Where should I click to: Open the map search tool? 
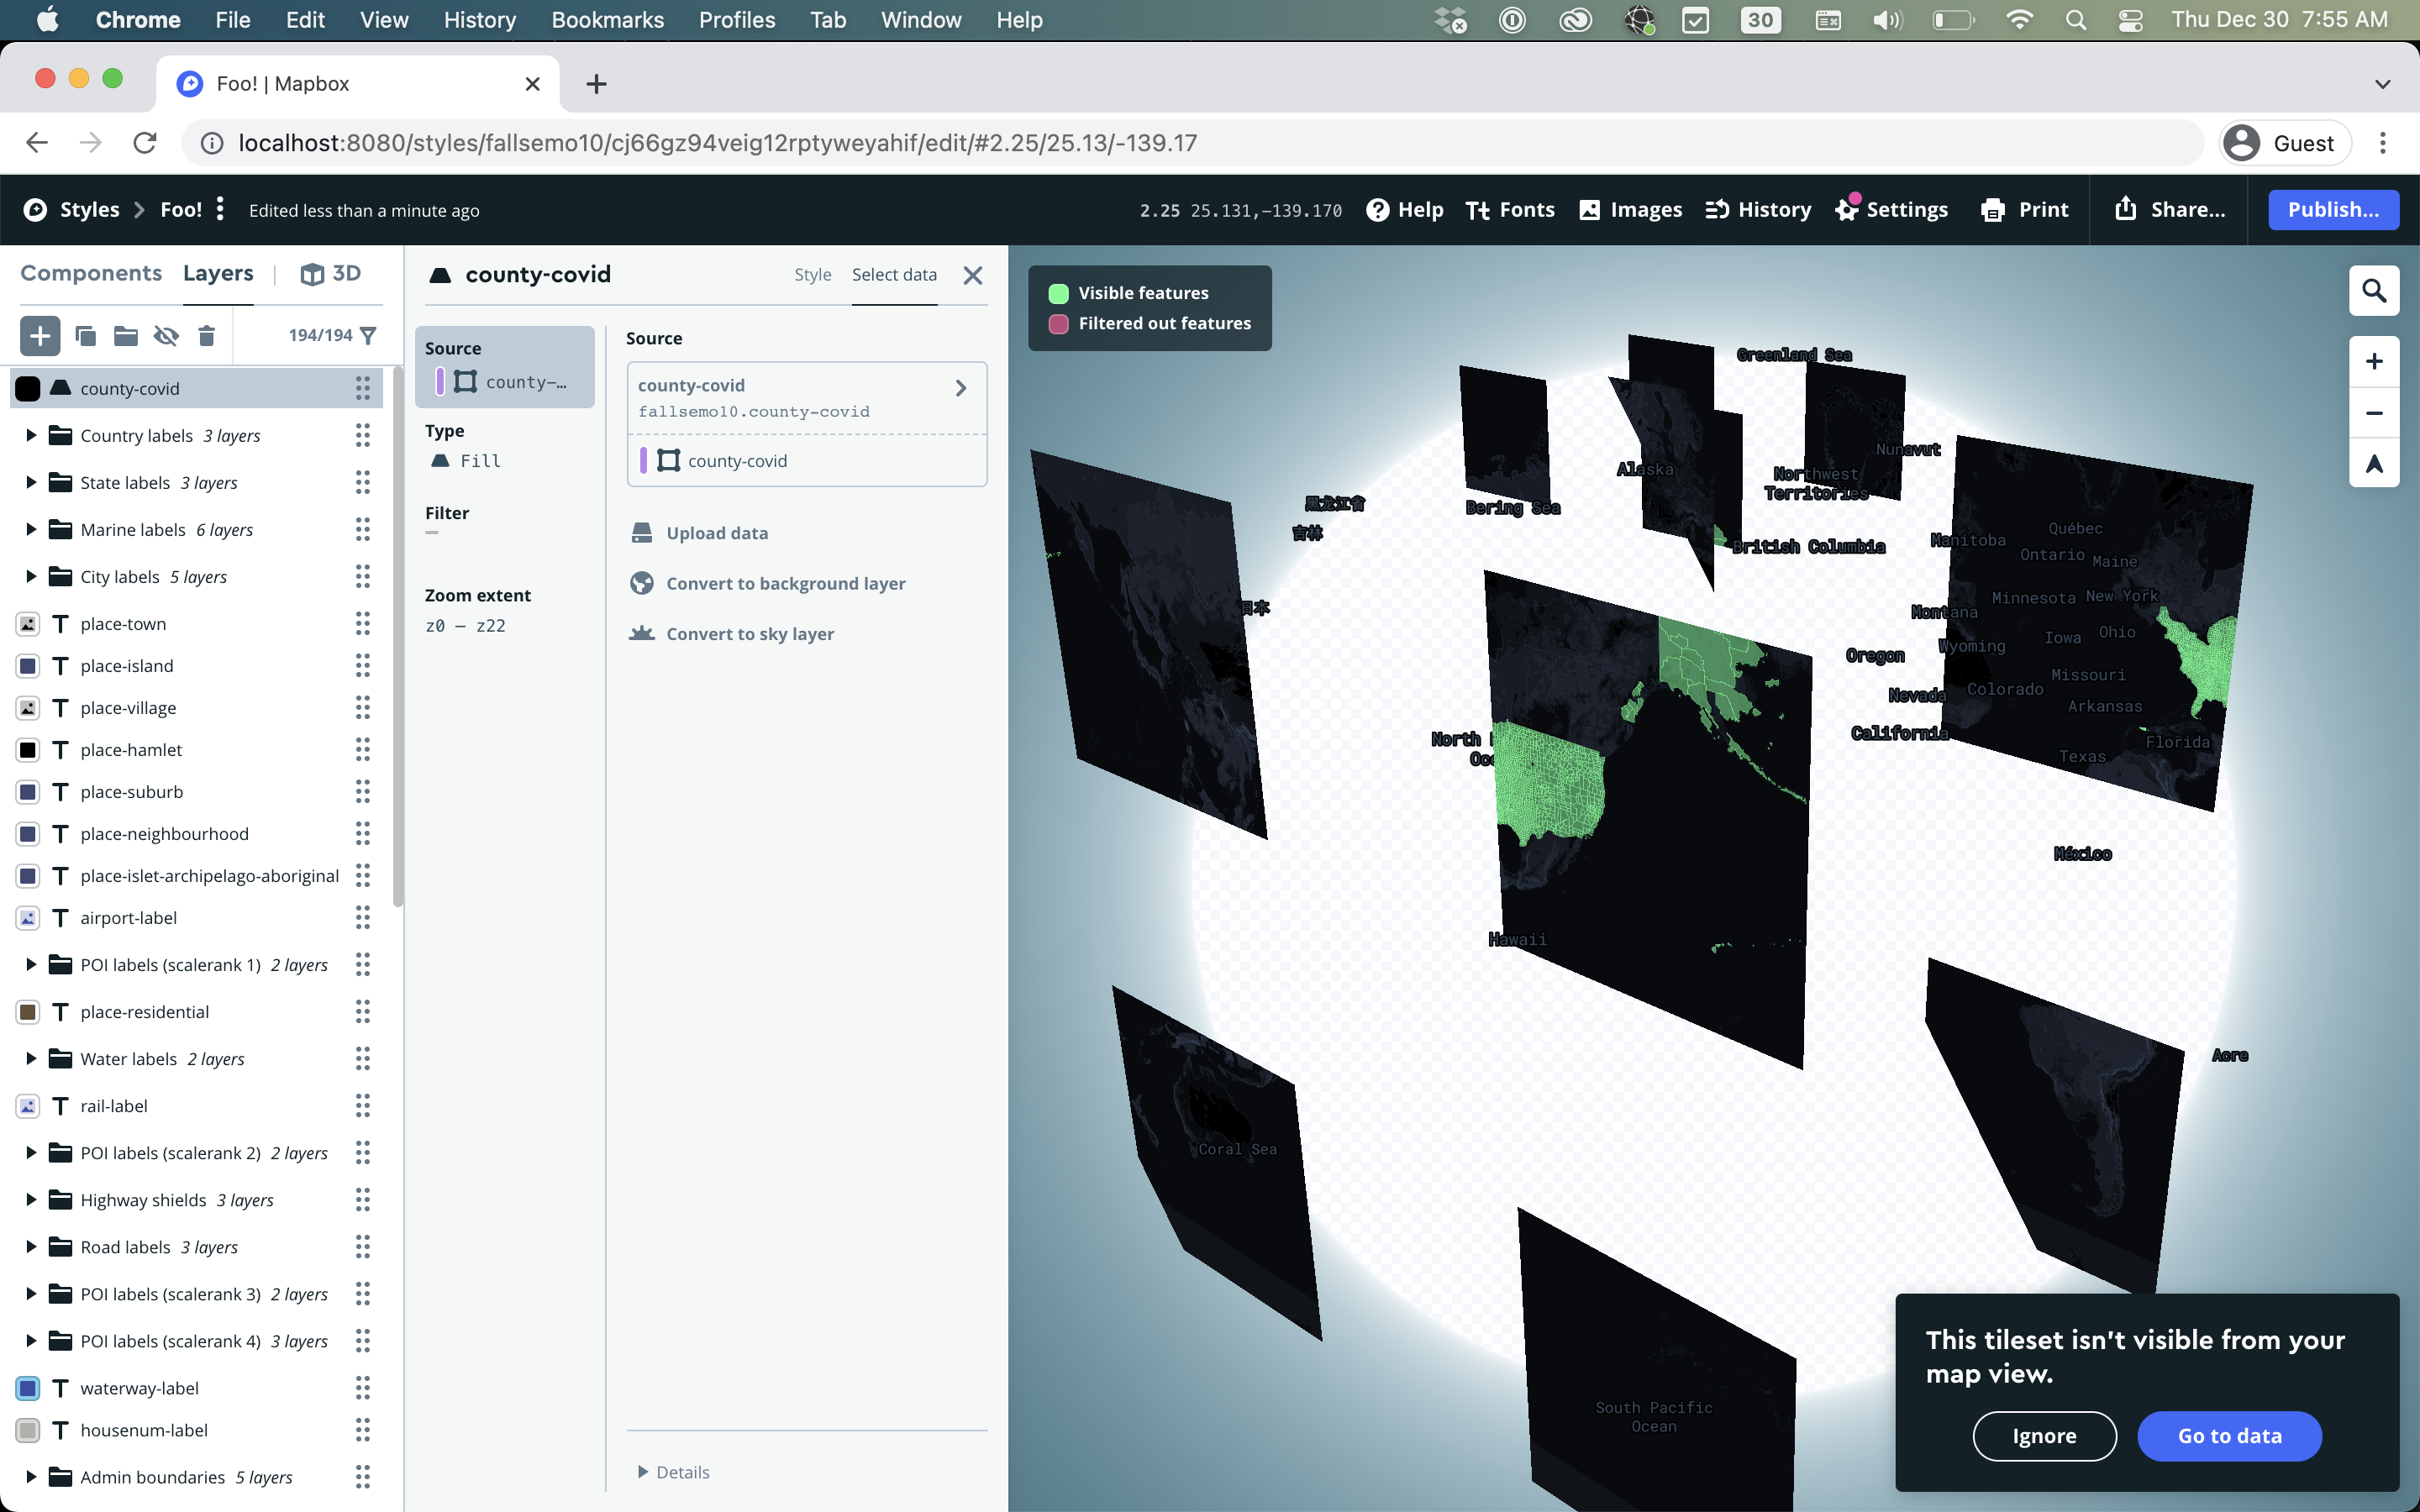pos(2375,290)
